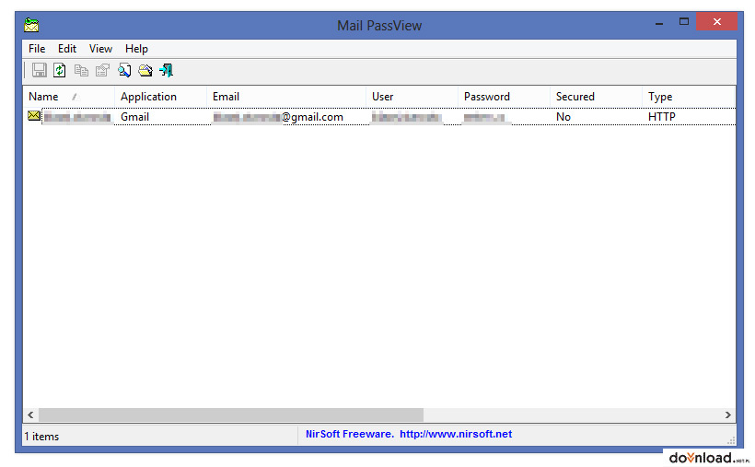Click the horizontal scrollbar right arrow
The width and height of the screenshot is (755, 467).
[728, 414]
